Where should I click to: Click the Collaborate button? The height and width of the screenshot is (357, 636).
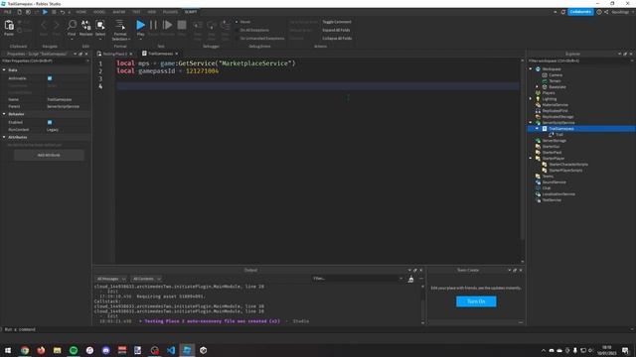click(x=580, y=12)
